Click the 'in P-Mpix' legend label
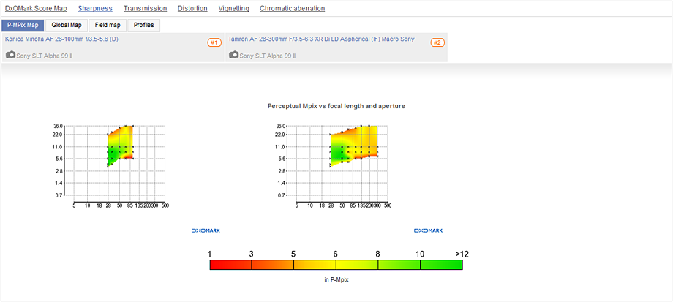This screenshot has width=673, height=302. tap(336, 279)
